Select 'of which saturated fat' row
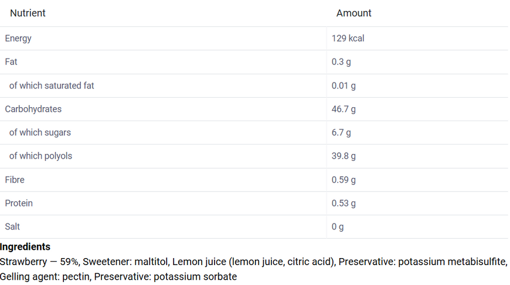The width and height of the screenshot is (510, 285). point(52,85)
